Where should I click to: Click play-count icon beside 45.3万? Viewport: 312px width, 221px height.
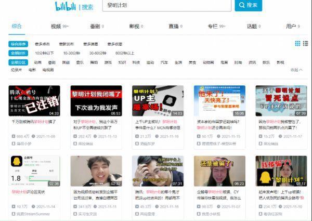[x=137, y=206]
